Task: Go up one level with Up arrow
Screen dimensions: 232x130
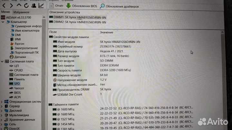Action: pos(19,5)
